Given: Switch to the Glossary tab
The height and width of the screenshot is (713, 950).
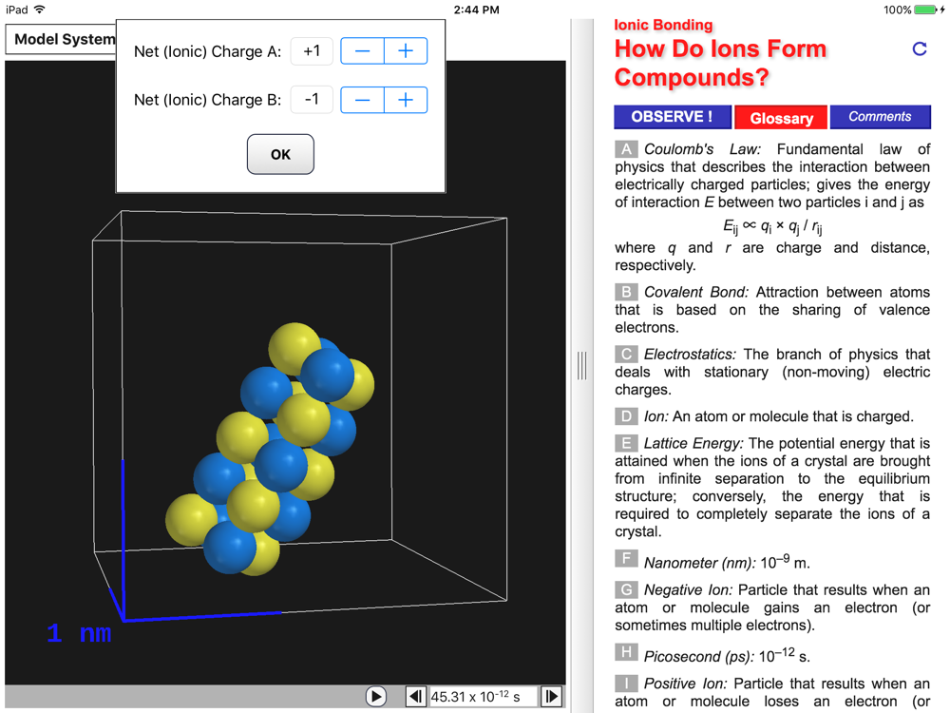Looking at the screenshot, I should [781, 118].
